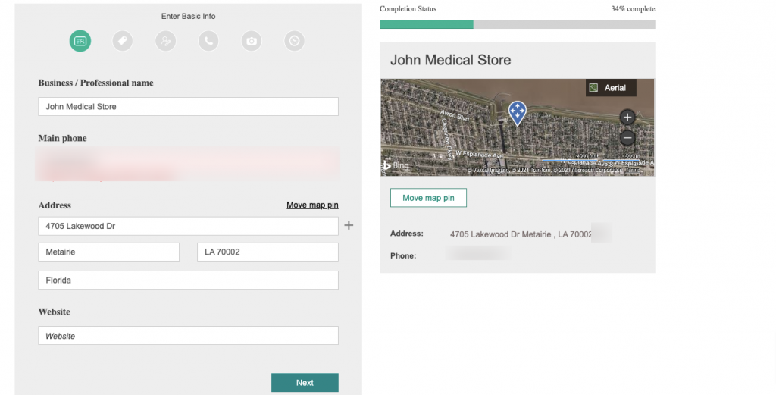Image resolution: width=776 pixels, height=395 pixels.
Task: Go to the tag/category step icon
Action: pos(123,41)
